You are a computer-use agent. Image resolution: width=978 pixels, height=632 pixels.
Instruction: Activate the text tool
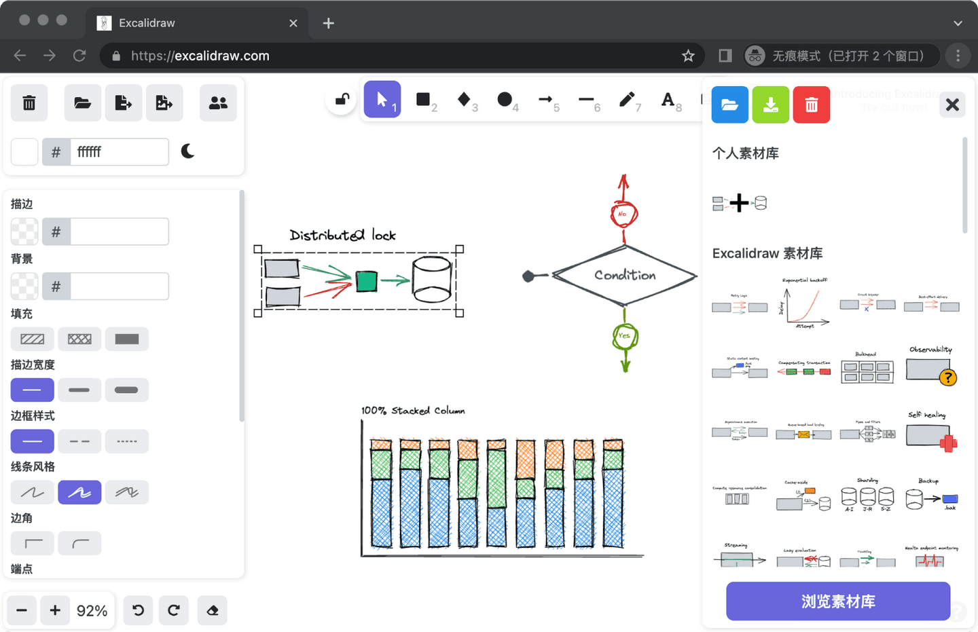click(668, 100)
